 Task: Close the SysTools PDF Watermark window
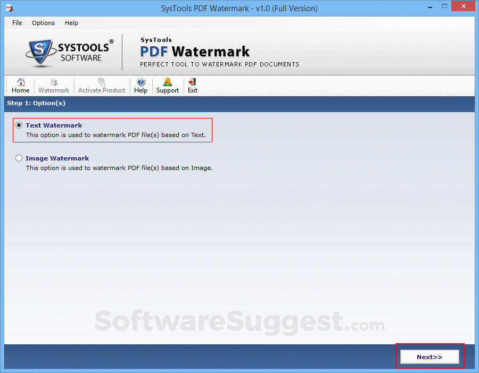click(463, 6)
